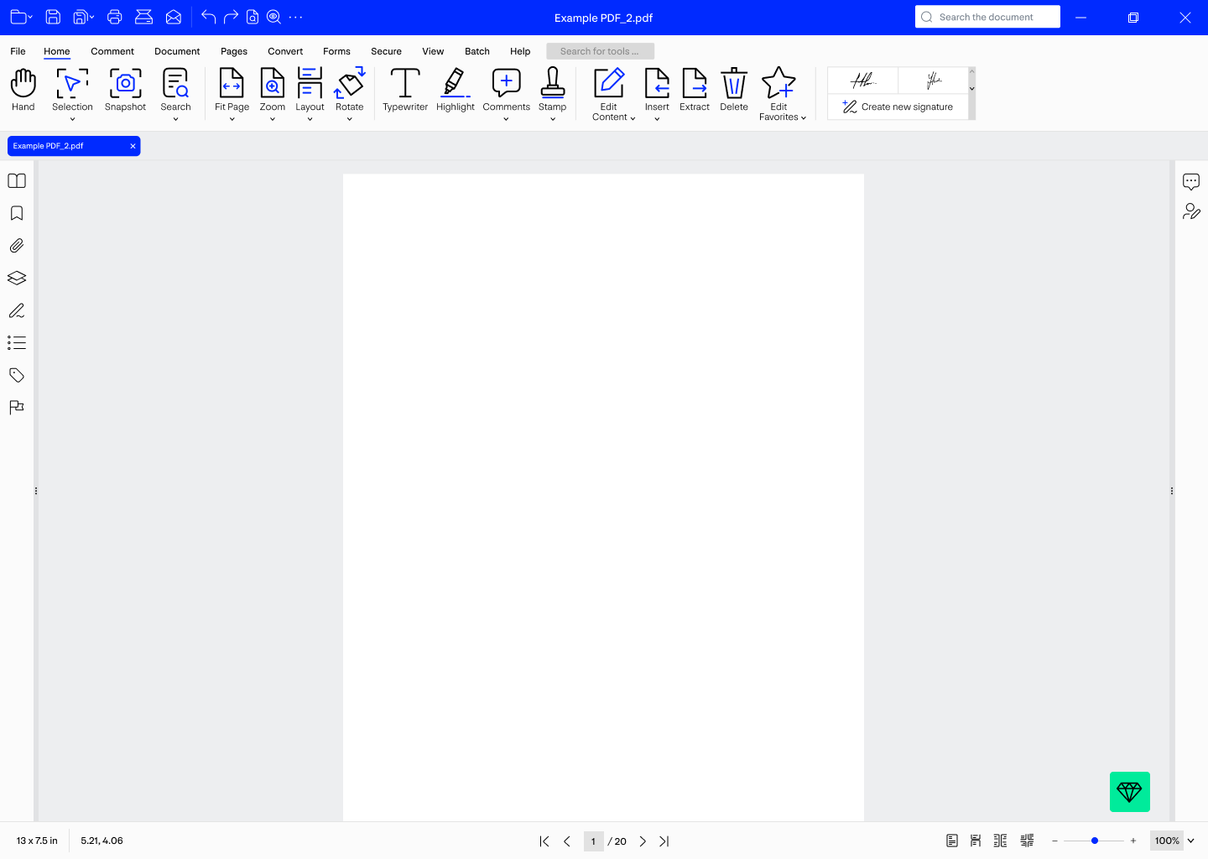Enable single page view mode
Screen dimensions: 1208x859
(952, 841)
